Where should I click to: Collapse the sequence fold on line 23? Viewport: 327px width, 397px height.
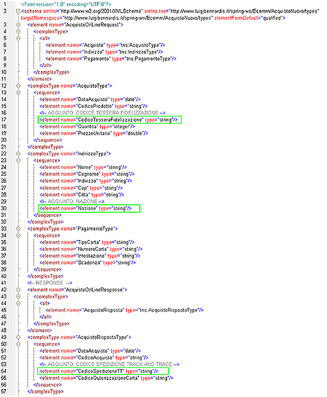18,161
